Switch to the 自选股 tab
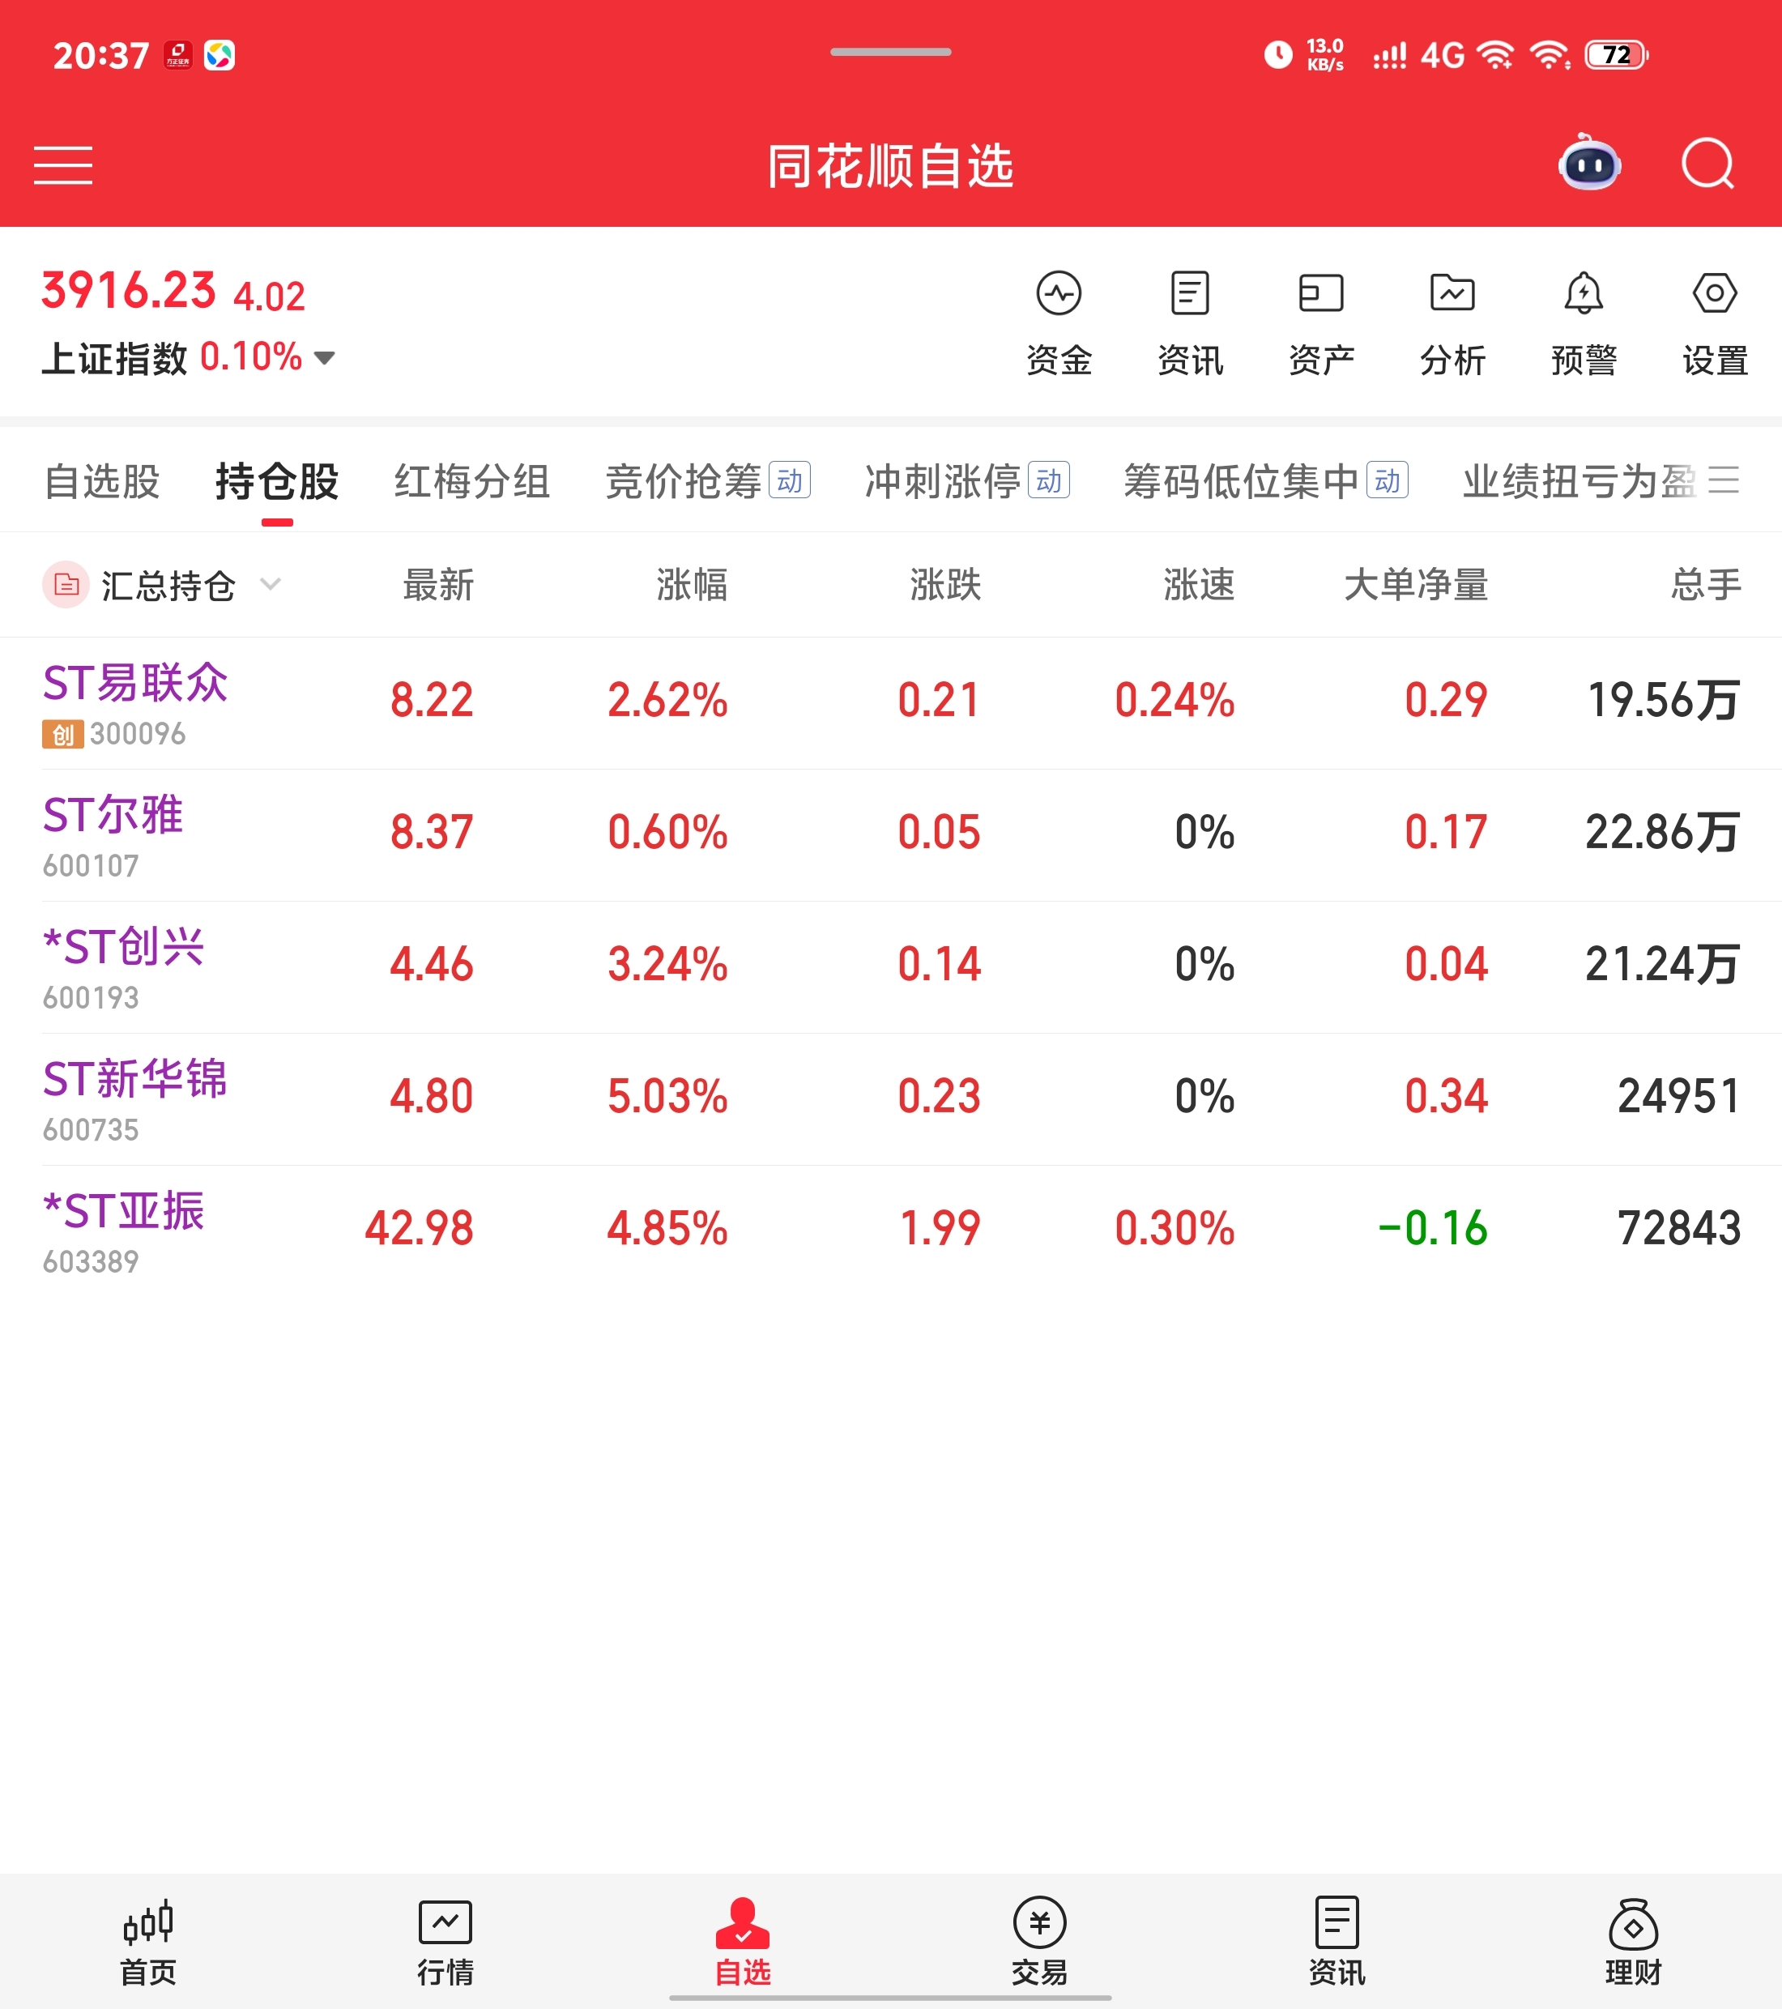Viewport: 1782px width, 2009px height. (x=102, y=482)
